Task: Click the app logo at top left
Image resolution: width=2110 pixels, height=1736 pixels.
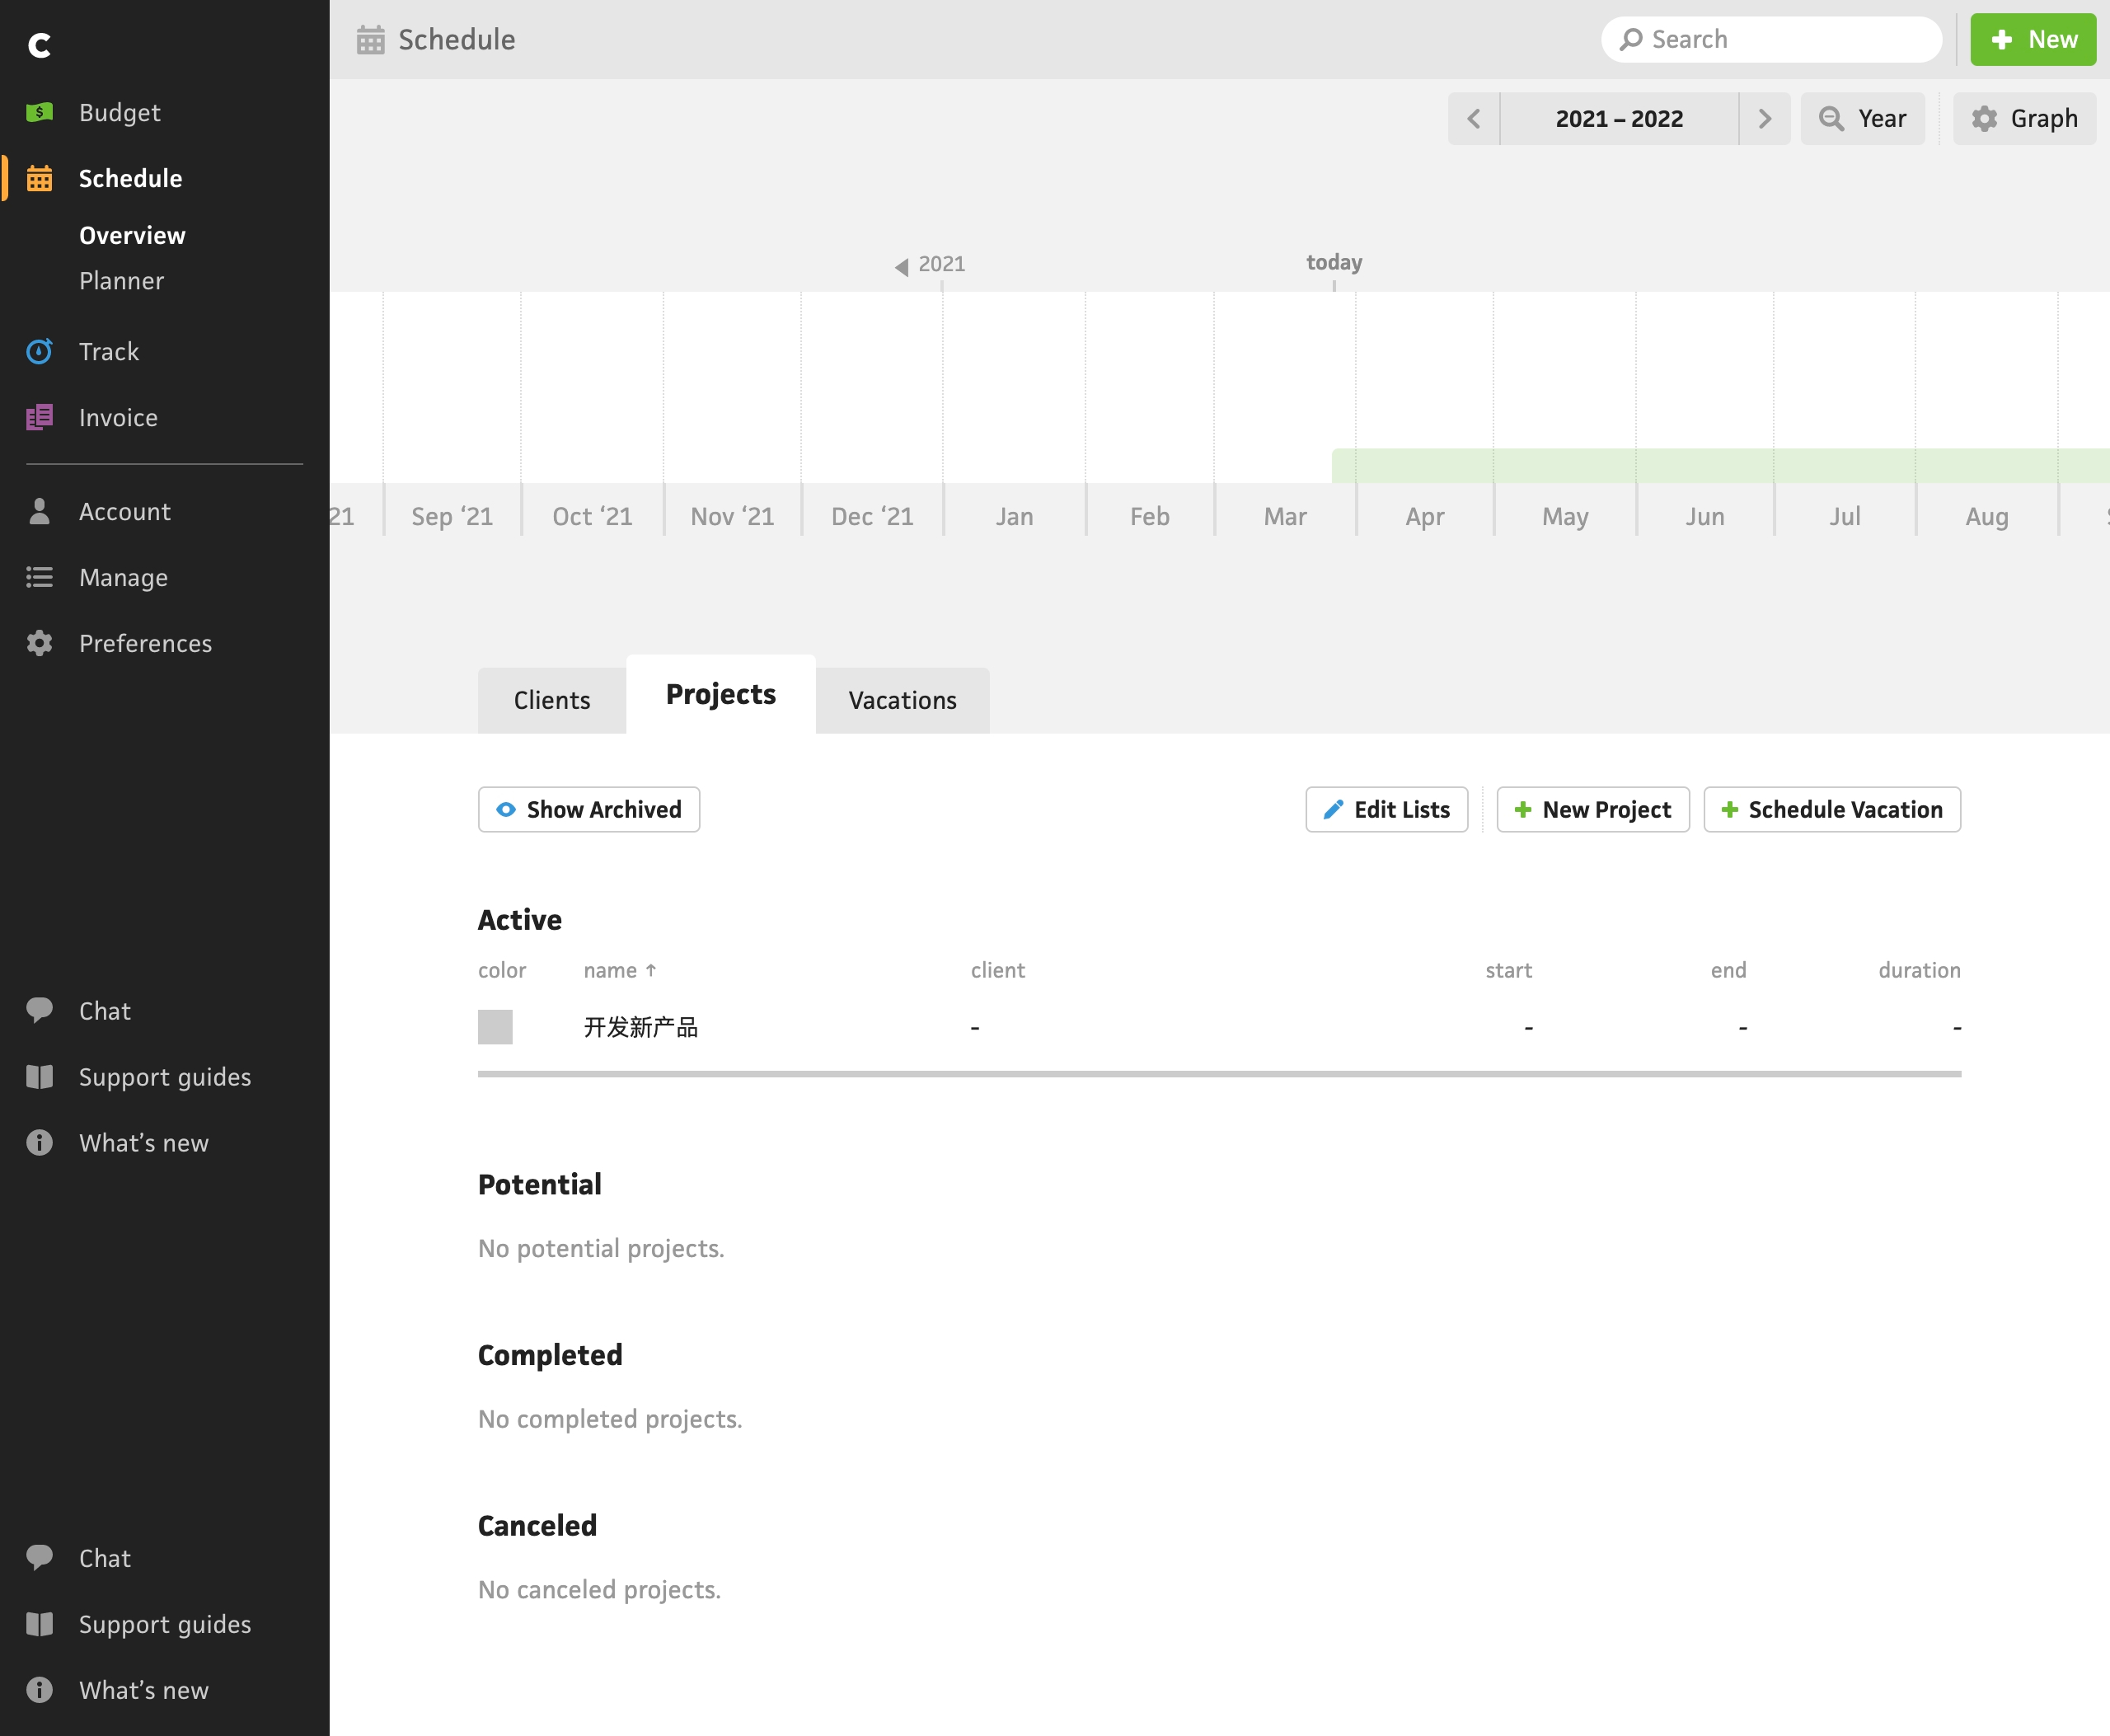Action: tap(40, 45)
